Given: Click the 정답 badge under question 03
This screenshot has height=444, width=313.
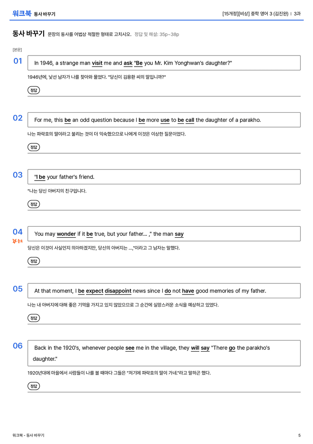Looking at the screenshot, I should pos(33,204).
